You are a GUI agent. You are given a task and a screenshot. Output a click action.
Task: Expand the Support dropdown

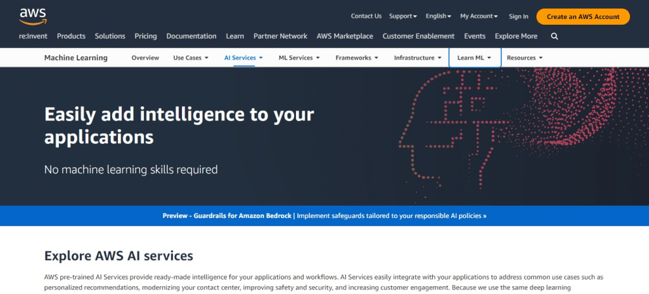(x=402, y=16)
